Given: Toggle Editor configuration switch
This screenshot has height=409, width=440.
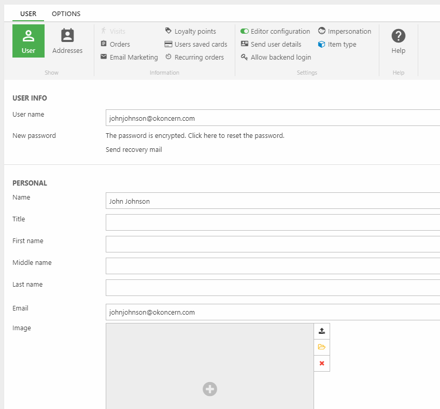Looking at the screenshot, I should (245, 32).
